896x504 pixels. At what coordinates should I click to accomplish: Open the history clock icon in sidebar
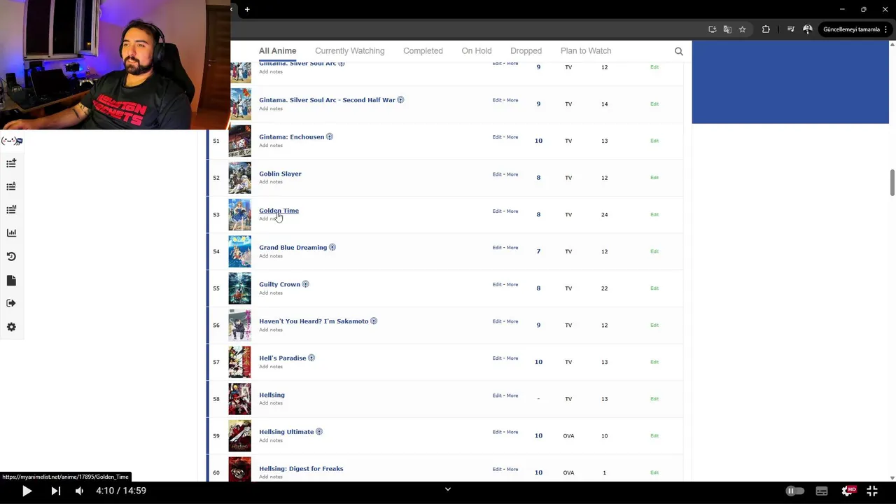(11, 256)
